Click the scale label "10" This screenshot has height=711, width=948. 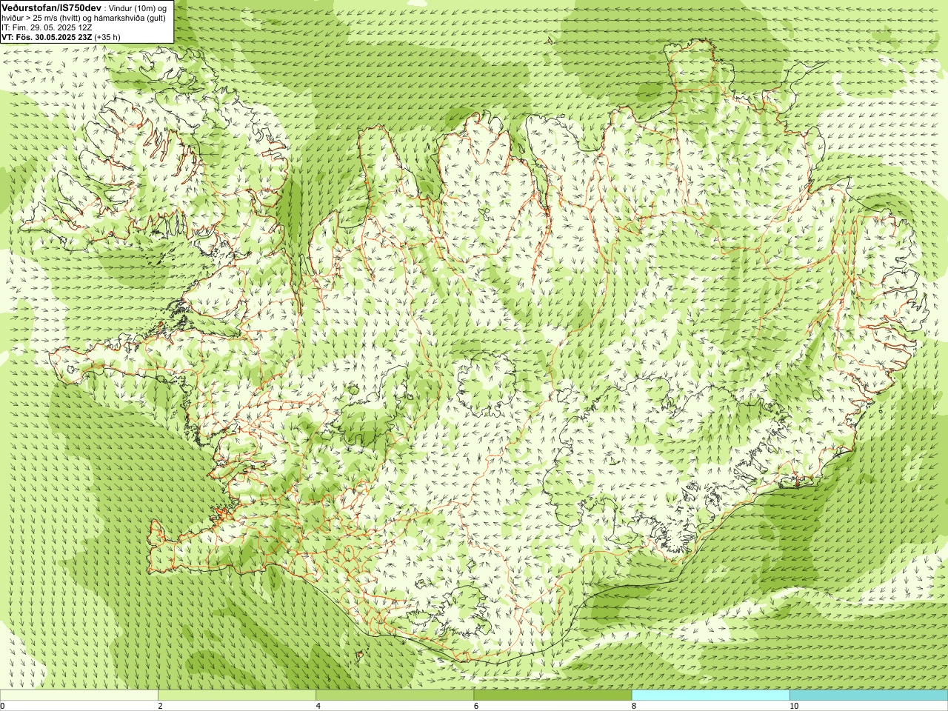pos(793,706)
